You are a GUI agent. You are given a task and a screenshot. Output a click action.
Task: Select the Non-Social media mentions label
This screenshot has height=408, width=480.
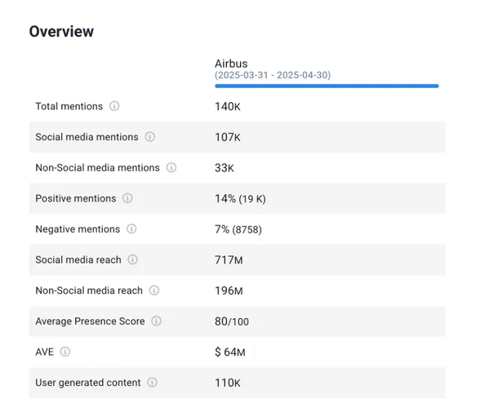coord(98,168)
